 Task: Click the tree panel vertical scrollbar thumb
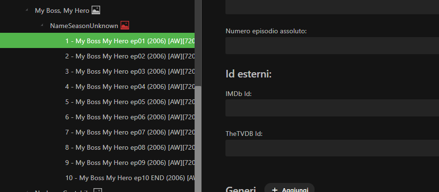pyautogui.click(x=198, y=139)
